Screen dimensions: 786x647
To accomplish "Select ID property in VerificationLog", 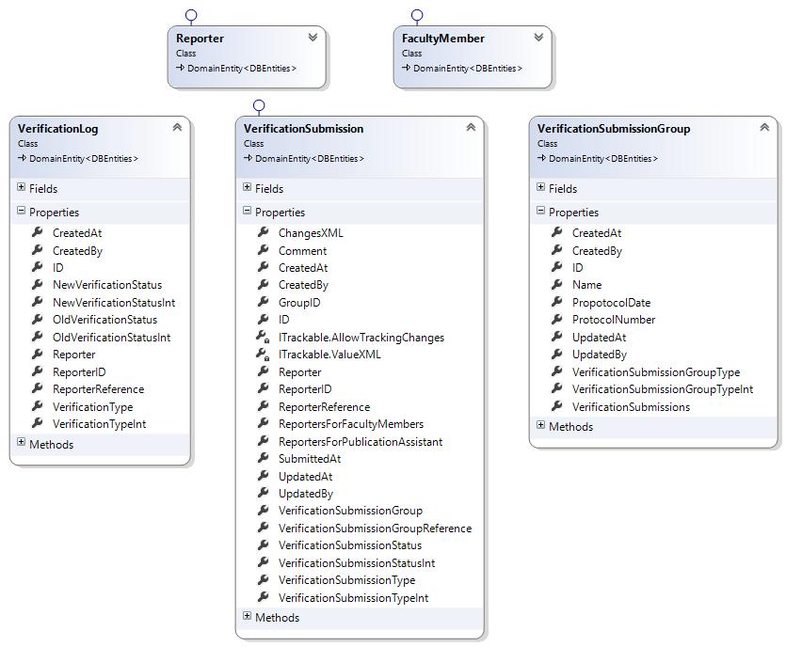I will pos(58,267).
